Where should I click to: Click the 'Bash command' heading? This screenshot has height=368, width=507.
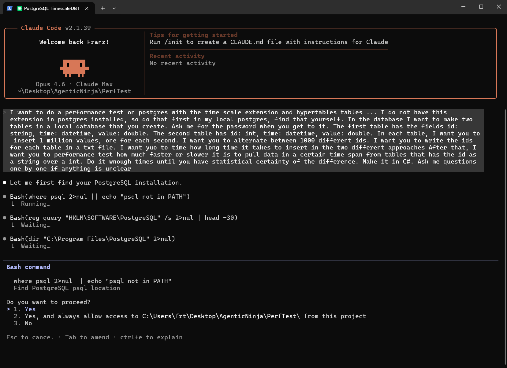click(28, 267)
